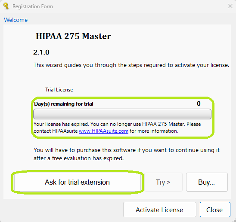Dismiss dialog with Close button

[x=215, y=210]
